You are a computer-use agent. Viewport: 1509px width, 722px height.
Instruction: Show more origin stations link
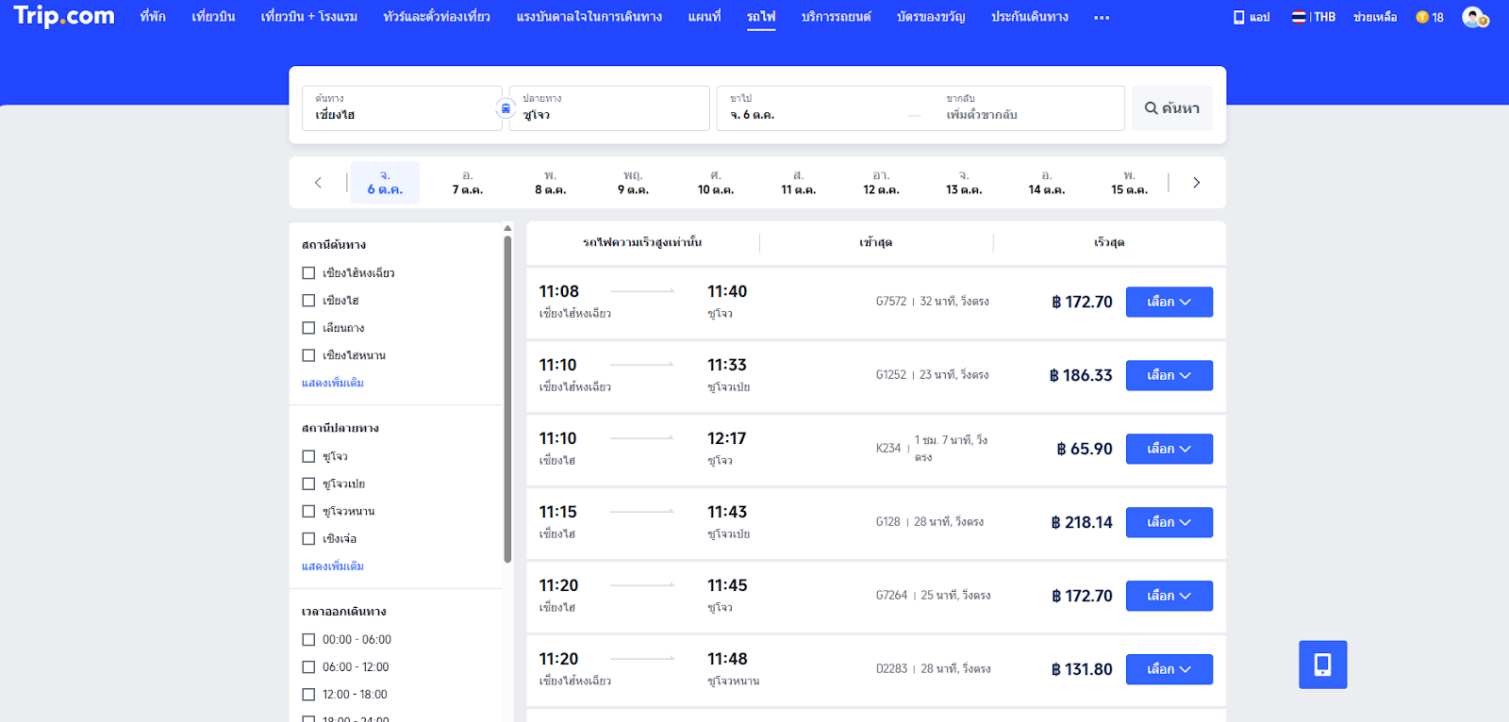[x=333, y=384]
